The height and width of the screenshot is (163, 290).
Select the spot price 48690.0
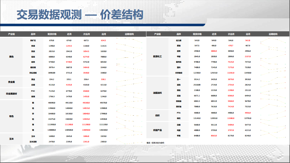tap(52, 103)
